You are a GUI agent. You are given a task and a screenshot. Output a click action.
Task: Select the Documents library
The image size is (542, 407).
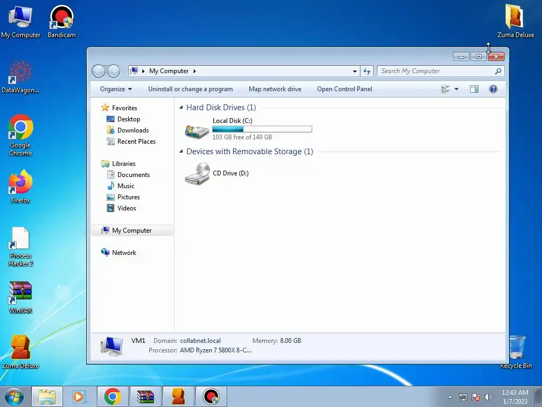point(133,175)
